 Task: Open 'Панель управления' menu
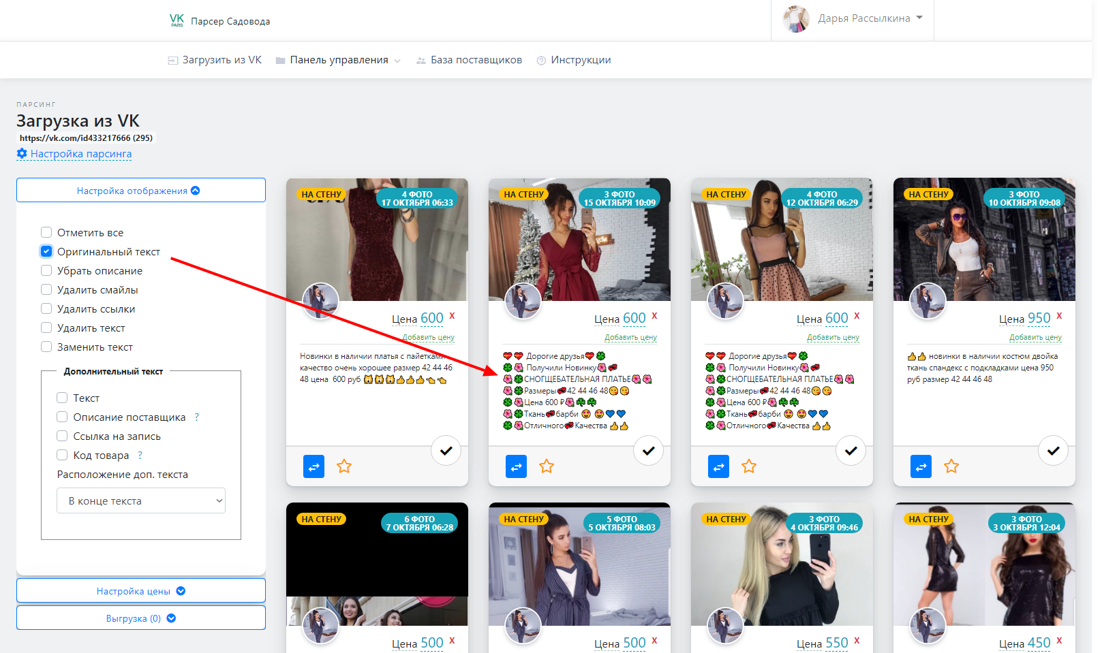click(339, 60)
